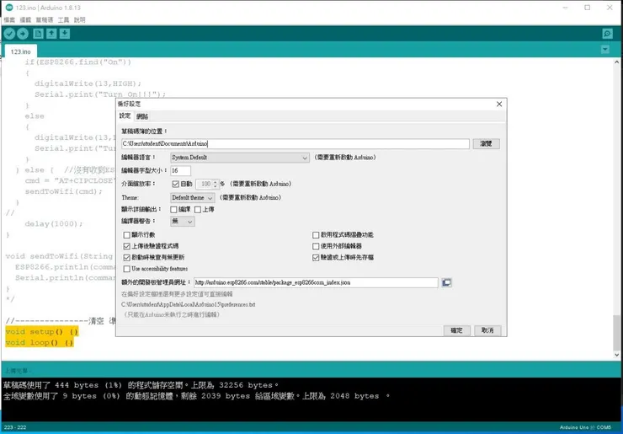Save the sketch with the Save icon
Image resolution: width=623 pixels, height=434 pixels.
pyautogui.click(x=65, y=34)
